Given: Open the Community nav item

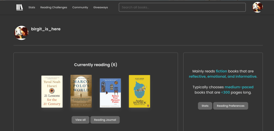Looking at the screenshot, I should [80, 8].
